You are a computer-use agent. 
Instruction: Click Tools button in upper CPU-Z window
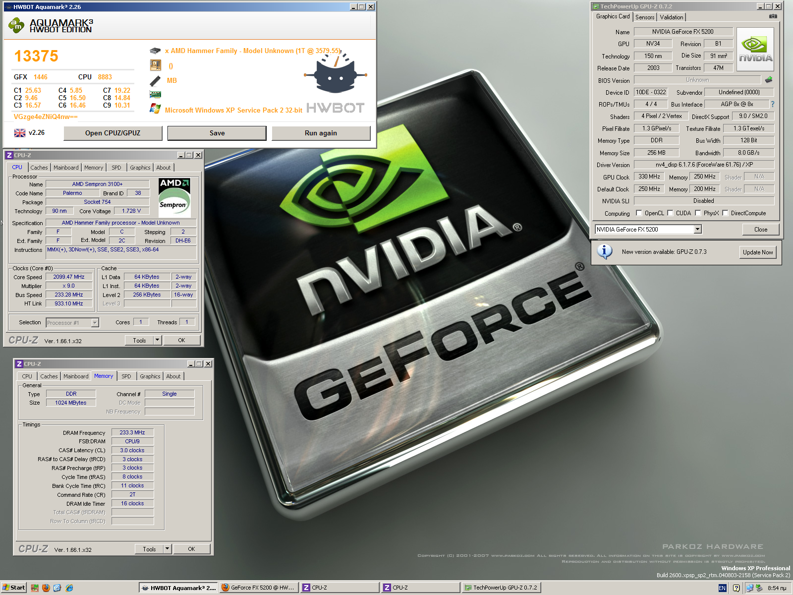pyautogui.click(x=139, y=340)
